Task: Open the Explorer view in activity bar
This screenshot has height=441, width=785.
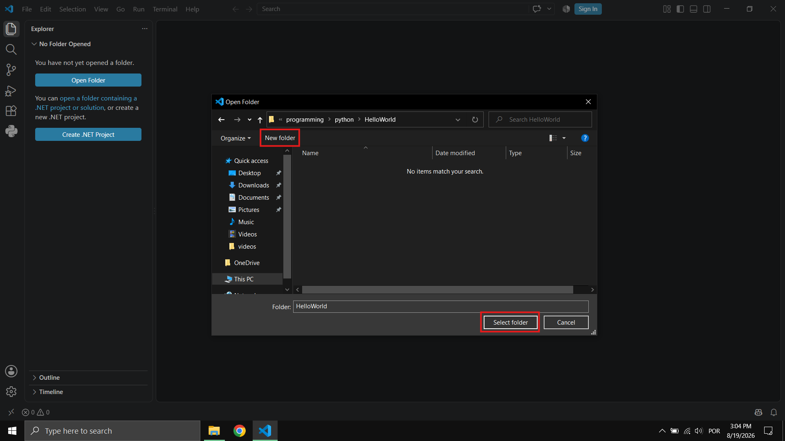Action: click(11, 29)
